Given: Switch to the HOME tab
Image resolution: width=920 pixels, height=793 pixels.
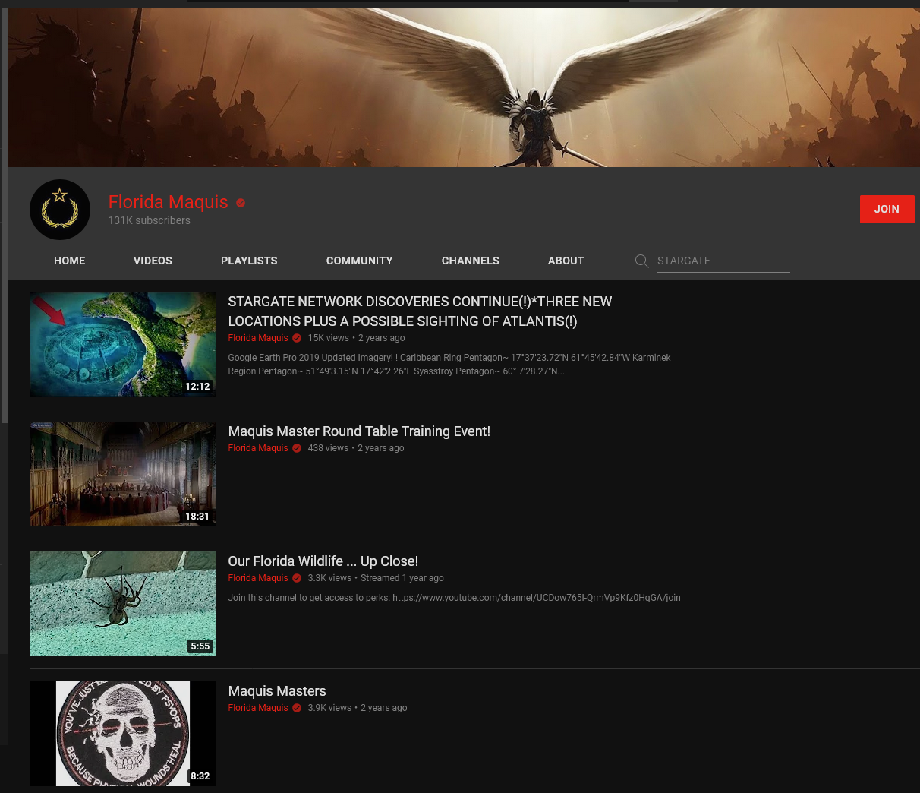Looking at the screenshot, I should pos(70,261).
